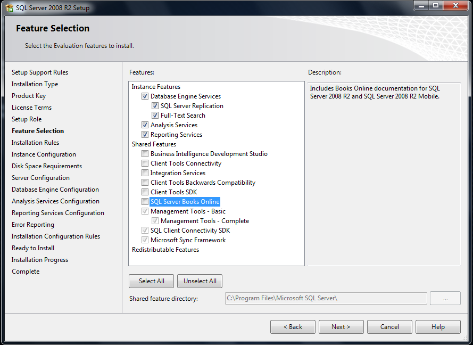Click the Select All button
Viewport: 473px width, 345px height.
[x=152, y=281]
